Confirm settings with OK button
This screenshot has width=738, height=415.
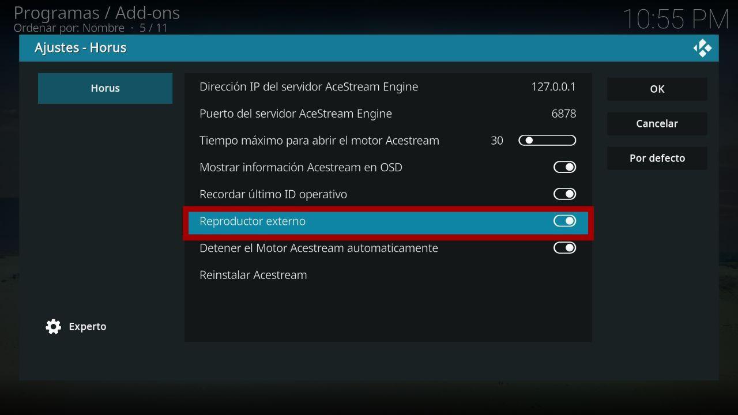(657, 89)
